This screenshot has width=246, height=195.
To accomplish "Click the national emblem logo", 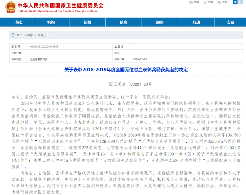I will (x=11, y=7).
